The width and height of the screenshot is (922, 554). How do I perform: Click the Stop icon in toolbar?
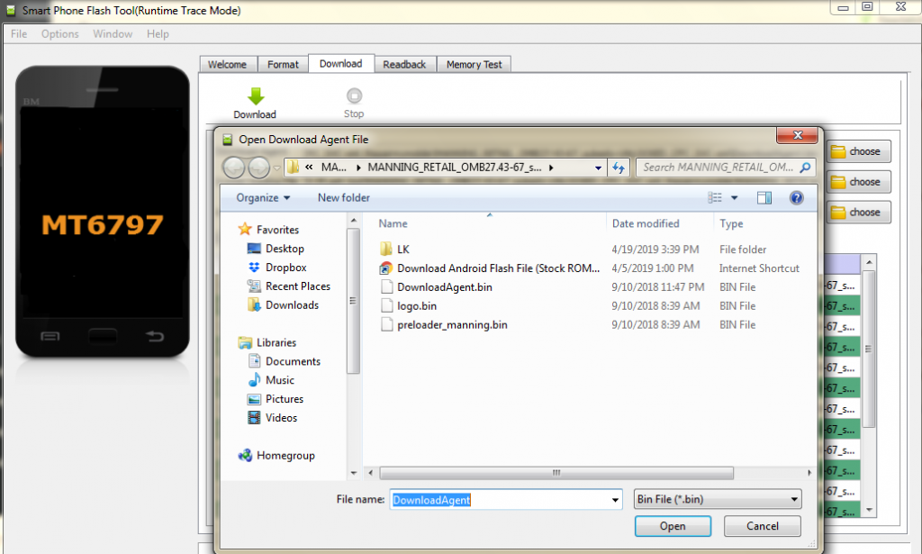coord(354,96)
